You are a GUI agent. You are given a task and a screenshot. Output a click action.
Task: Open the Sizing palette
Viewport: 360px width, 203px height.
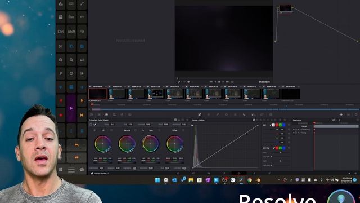tap(262, 114)
